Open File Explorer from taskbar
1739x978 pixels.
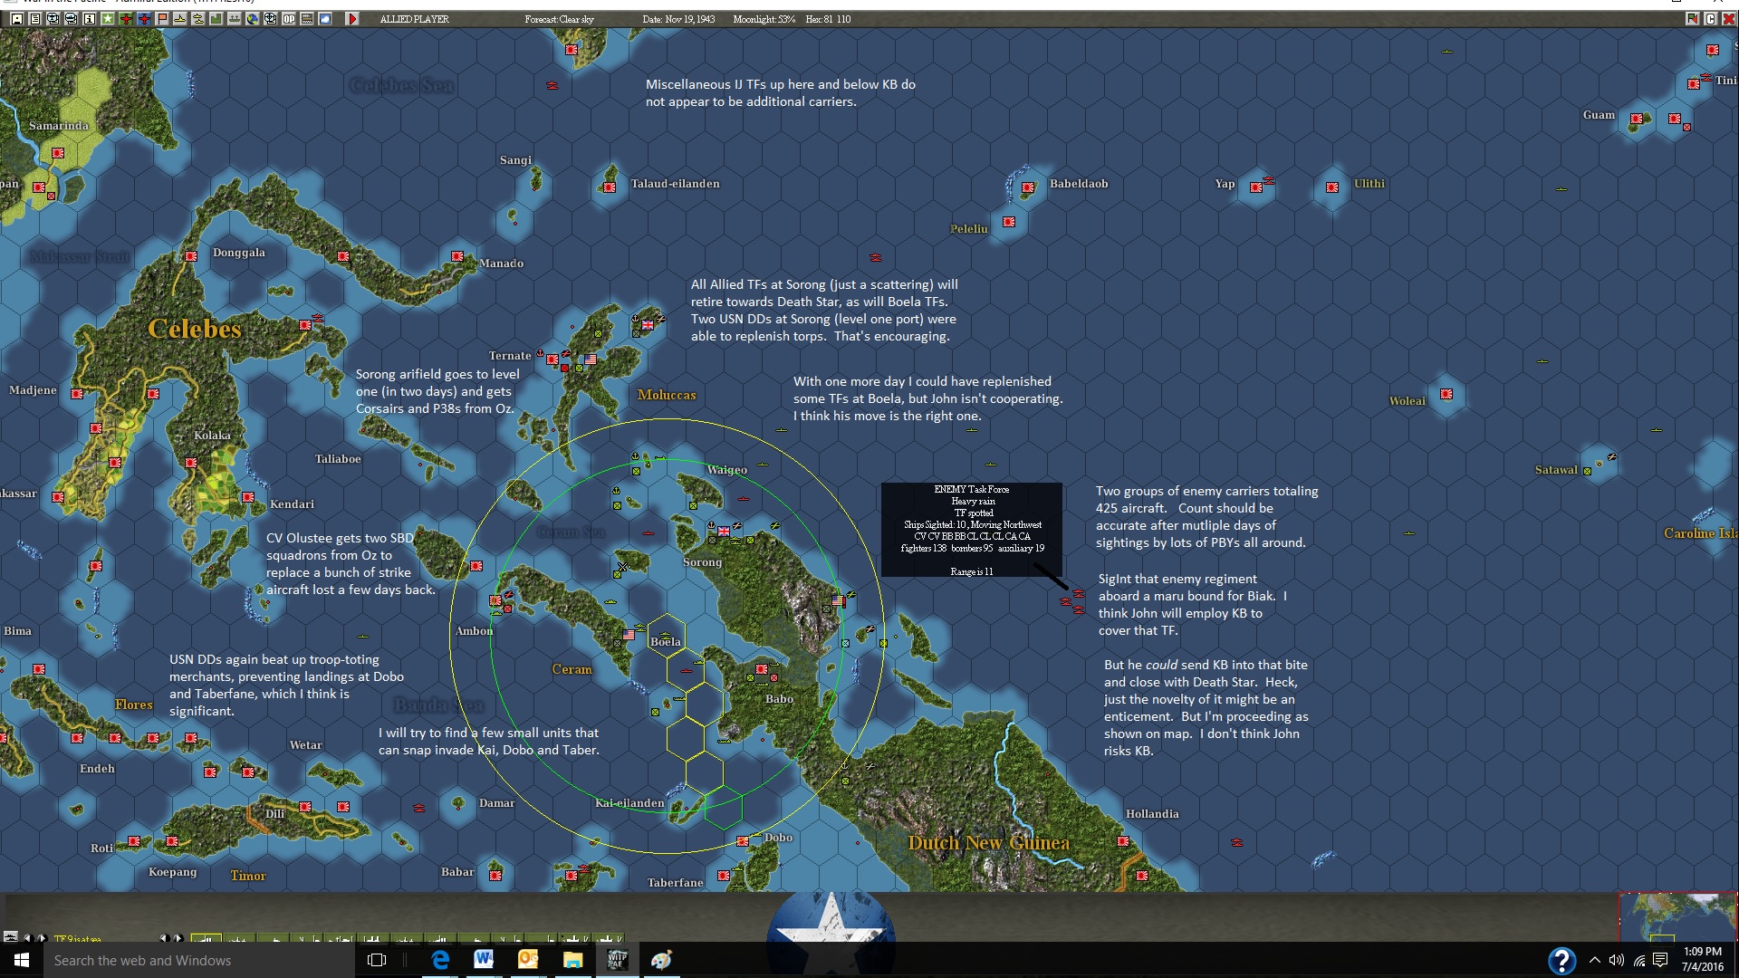(x=572, y=960)
